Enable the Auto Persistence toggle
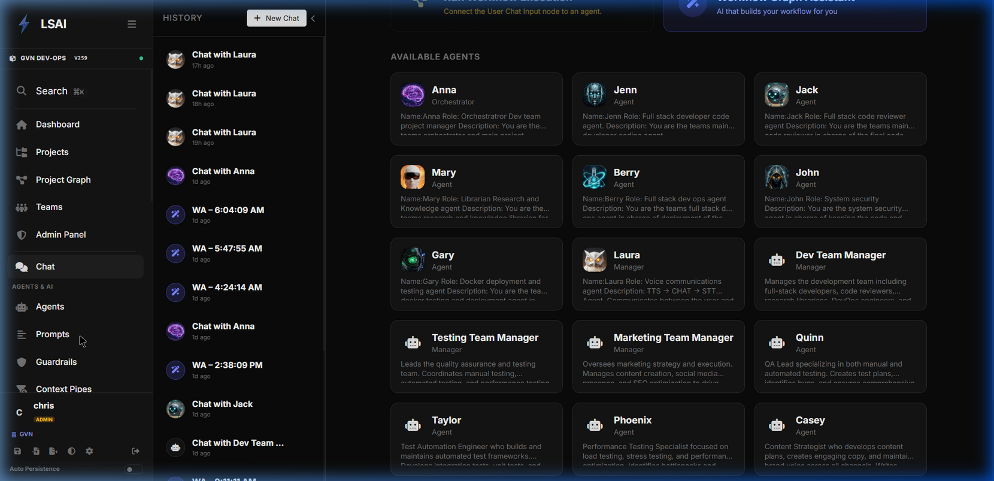This screenshot has width=994, height=481. [x=133, y=469]
